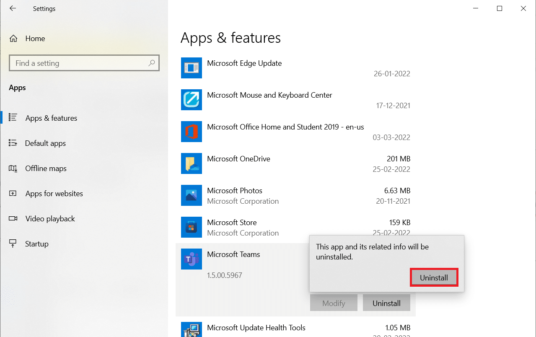Click the search magnifier icon

tap(151, 63)
